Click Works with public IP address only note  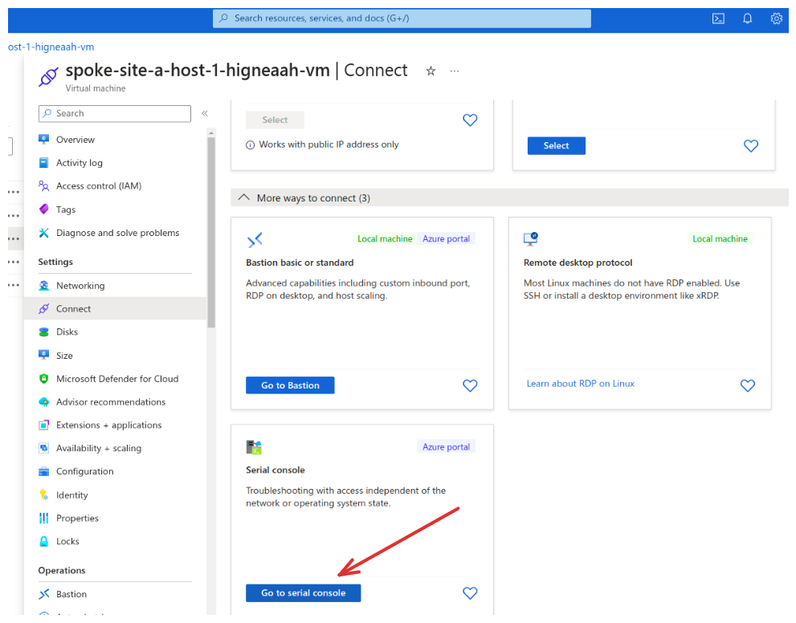(329, 145)
